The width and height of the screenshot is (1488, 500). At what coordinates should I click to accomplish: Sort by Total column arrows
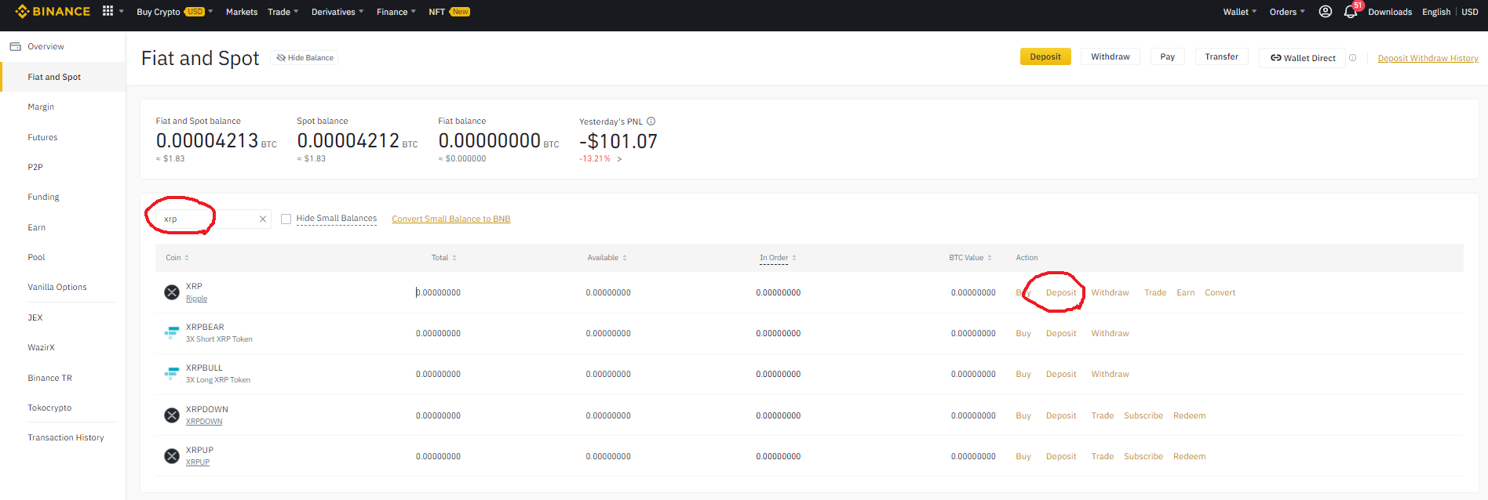click(x=454, y=258)
